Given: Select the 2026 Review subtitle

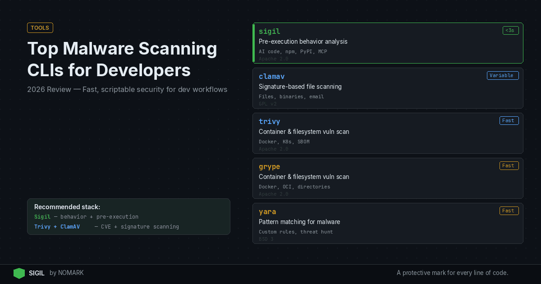Looking at the screenshot, I should click(x=127, y=89).
